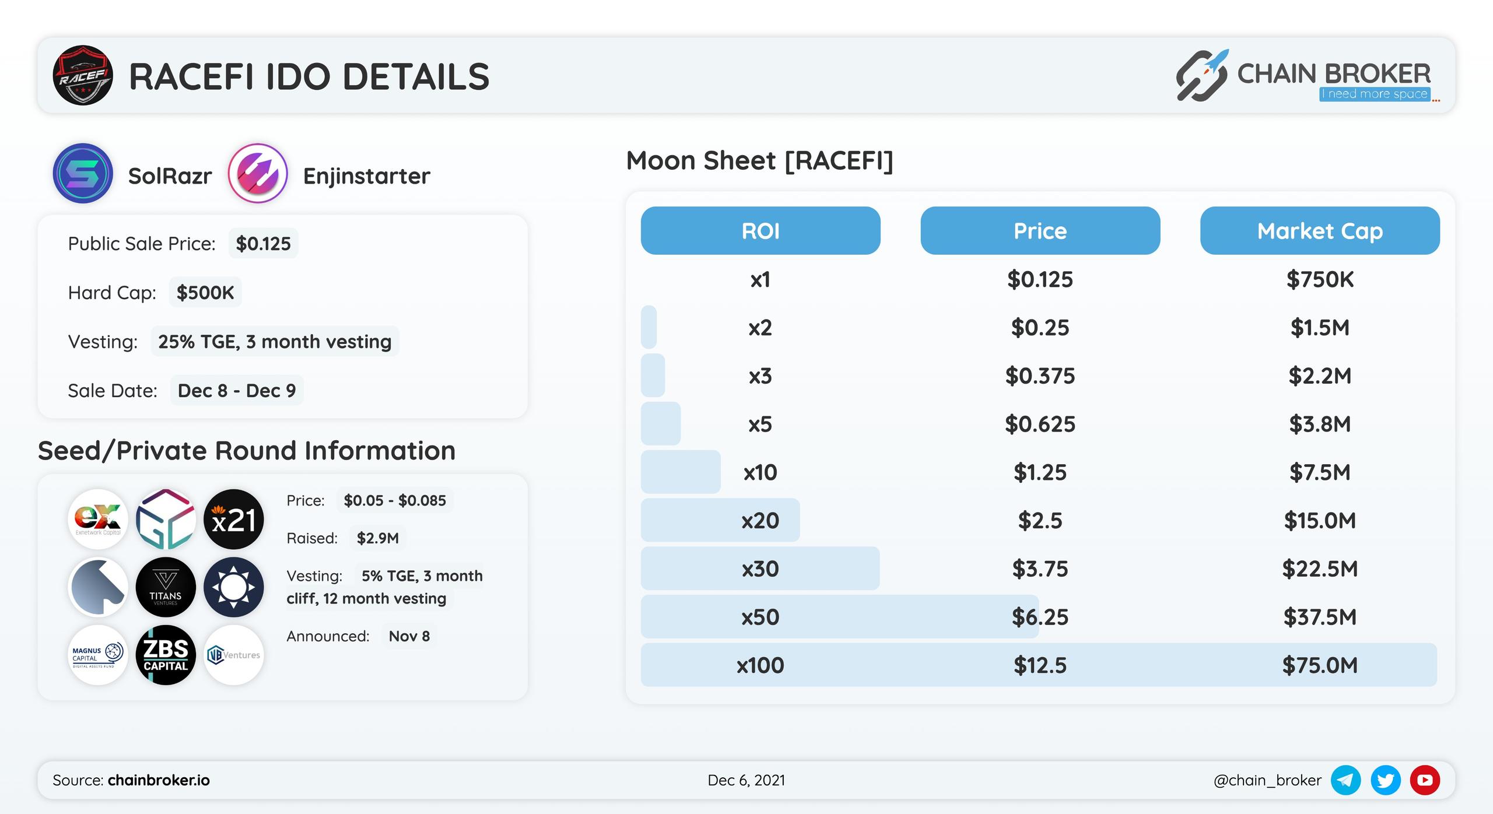Click the Enjinstarter launchpad icon

258,173
